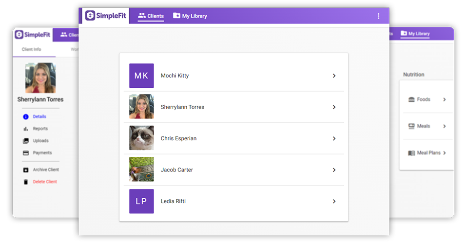Select the Mochi Kitty client name
Image resolution: width=468 pixels, height=246 pixels.
[175, 76]
